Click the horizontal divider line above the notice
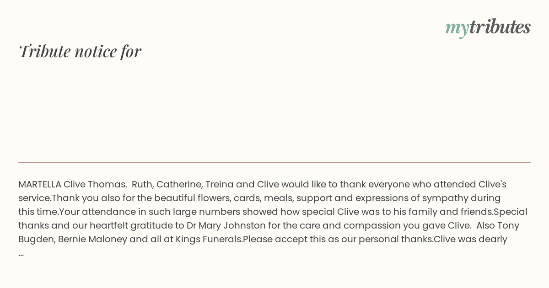Viewport: 549px width, 288px height. 274,162
